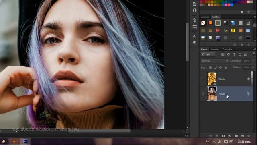Open the Action Center notification icon
257x145 pixels.
point(231,141)
